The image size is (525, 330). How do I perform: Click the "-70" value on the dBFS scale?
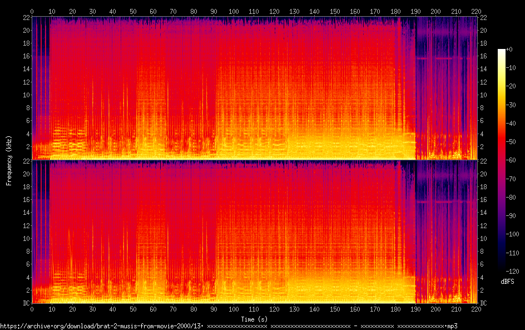(511, 179)
